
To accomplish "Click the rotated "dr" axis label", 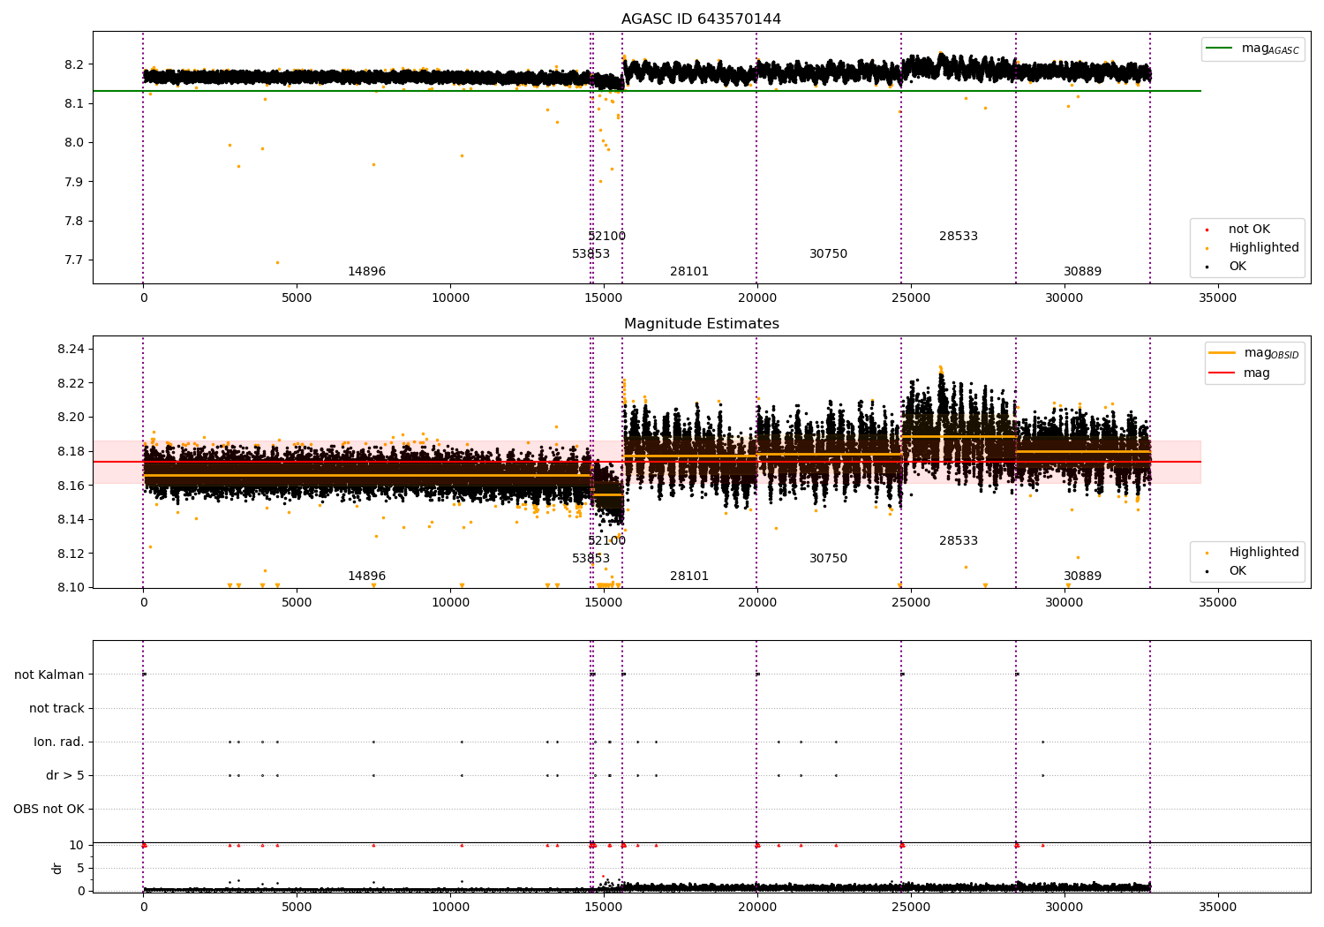I will tap(57, 868).
